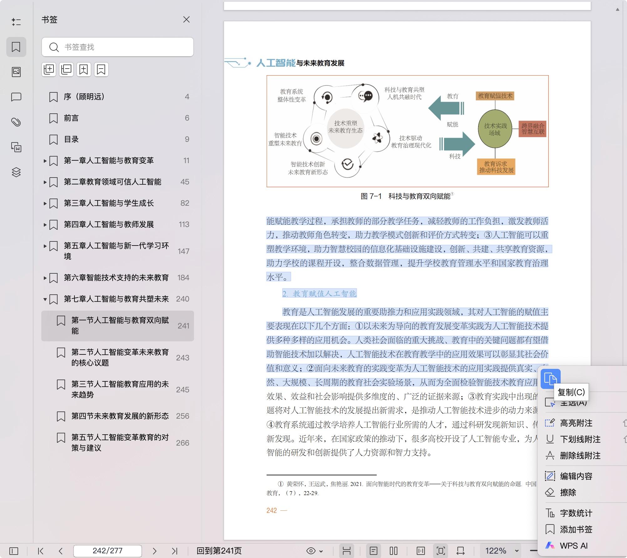This screenshot has width=627, height=558.
Task: Collapse the seventh chapter bookmark node
Action: [45, 299]
